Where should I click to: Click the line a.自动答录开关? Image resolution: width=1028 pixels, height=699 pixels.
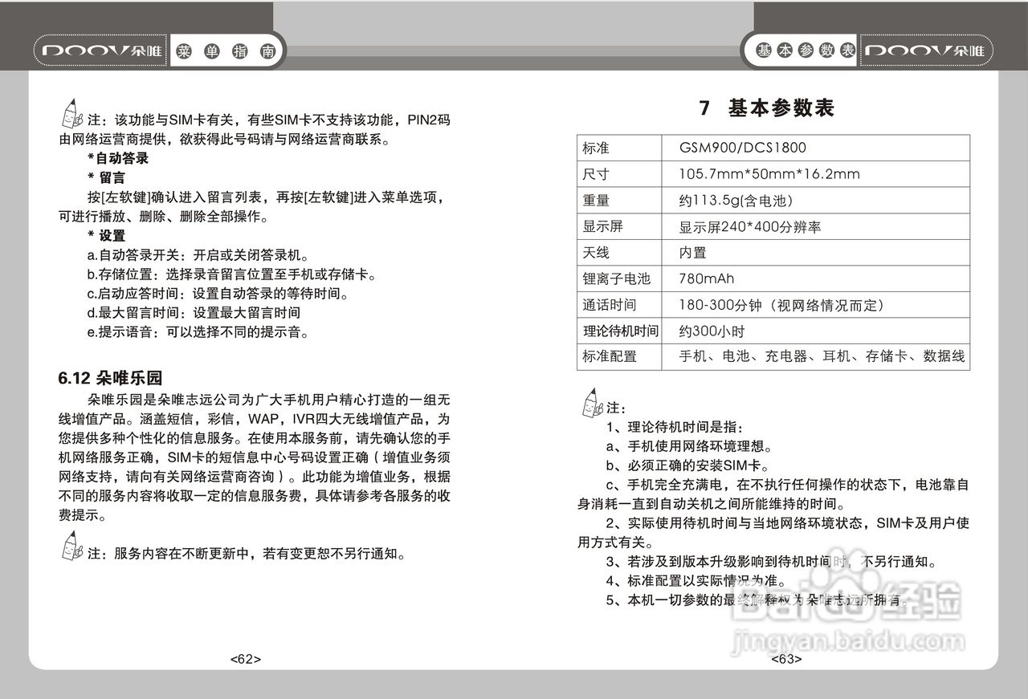pyautogui.click(x=198, y=255)
